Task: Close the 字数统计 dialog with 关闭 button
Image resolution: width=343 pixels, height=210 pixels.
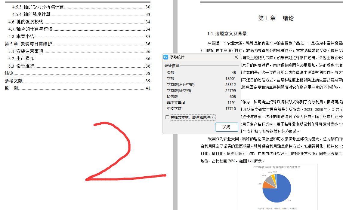Action: (226, 127)
